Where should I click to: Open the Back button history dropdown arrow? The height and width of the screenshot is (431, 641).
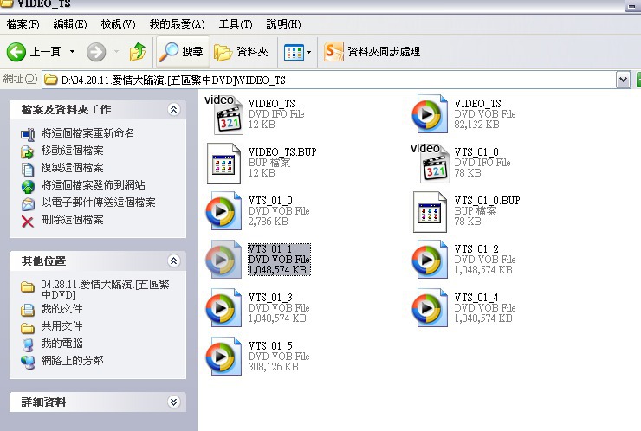[x=73, y=51]
